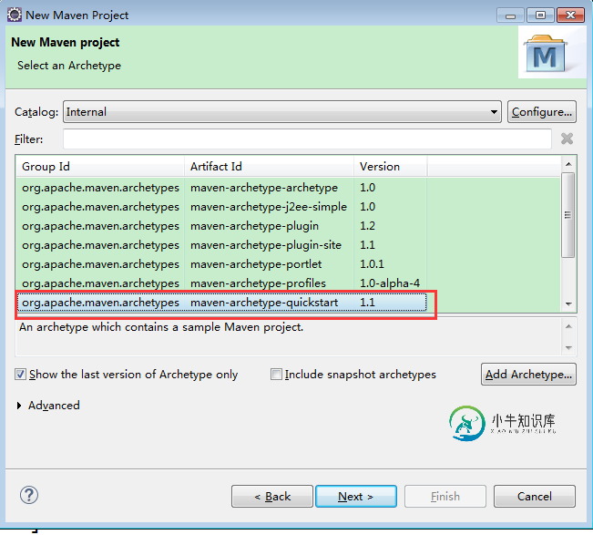Click the Maven wizard M folder icon
Viewport: 593px width, 535px height.
coord(545,54)
